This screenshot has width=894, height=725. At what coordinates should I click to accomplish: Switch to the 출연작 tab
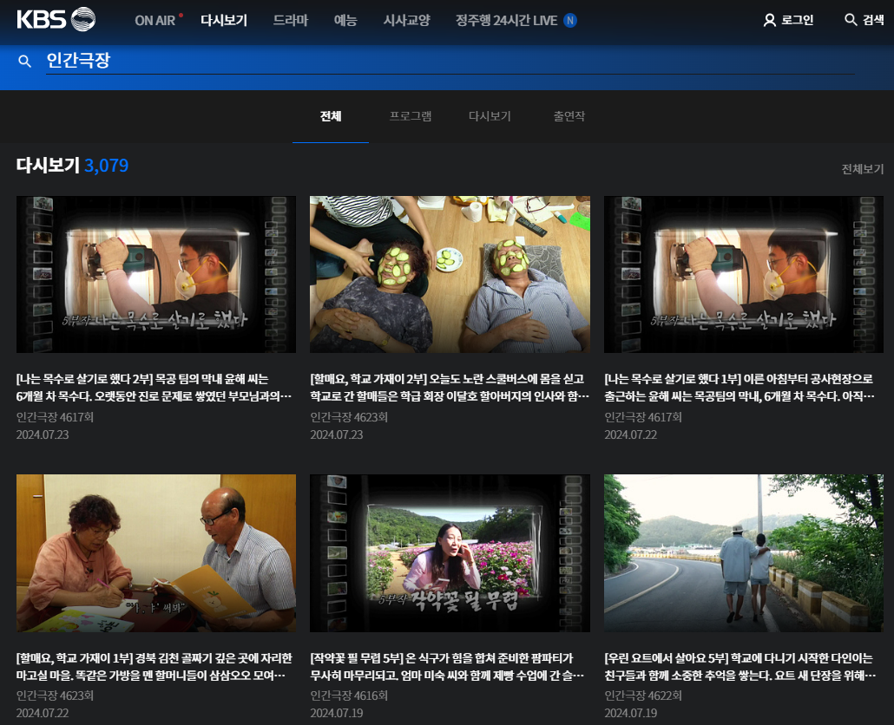569,116
